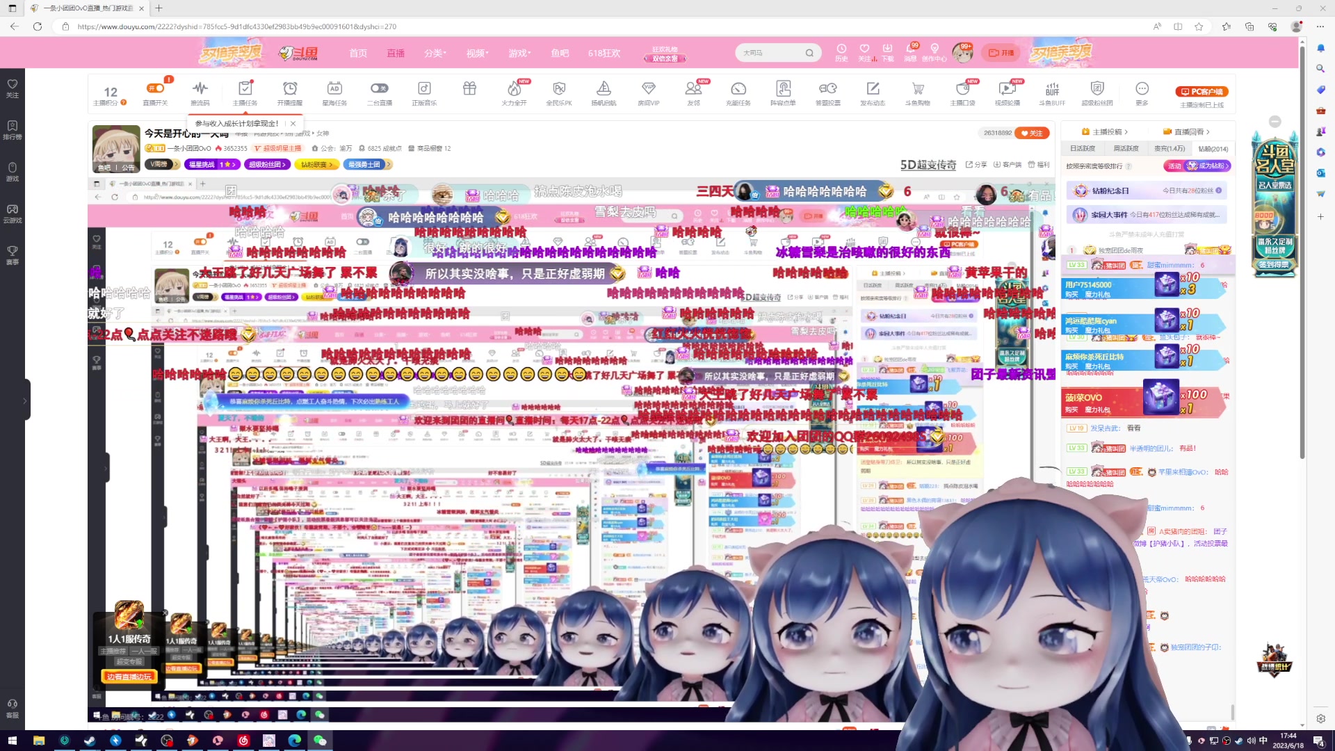Toggle the 直播开关 live switch

(x=155, y=89)
